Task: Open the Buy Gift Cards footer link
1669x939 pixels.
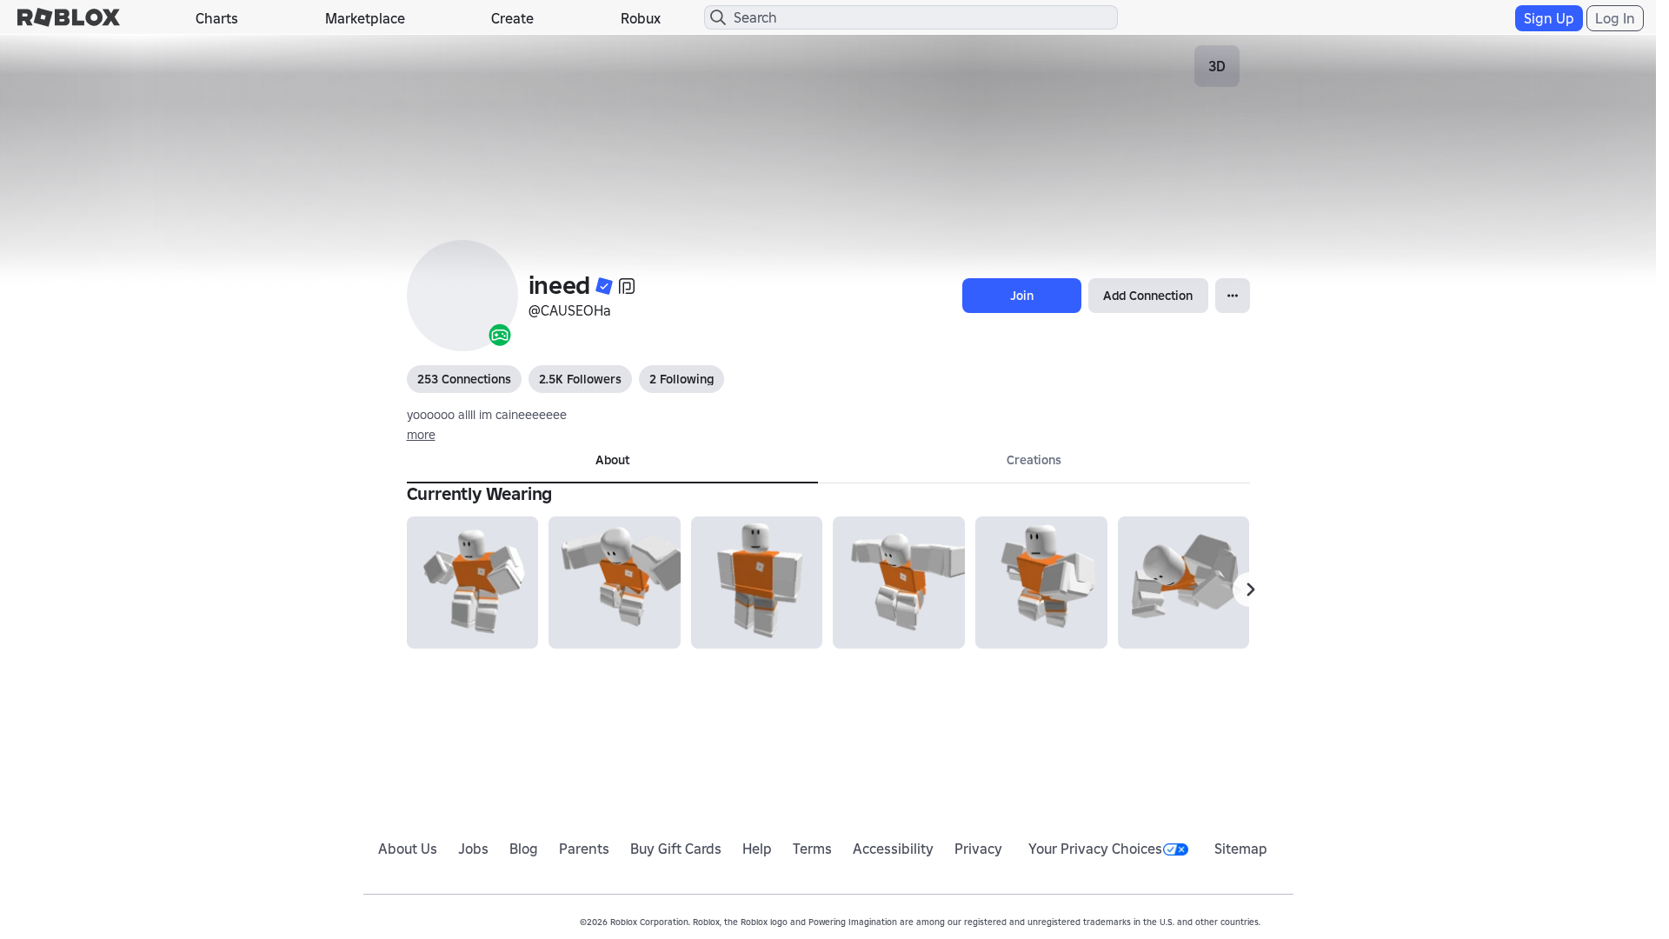Action: click(x=675, y=849)
